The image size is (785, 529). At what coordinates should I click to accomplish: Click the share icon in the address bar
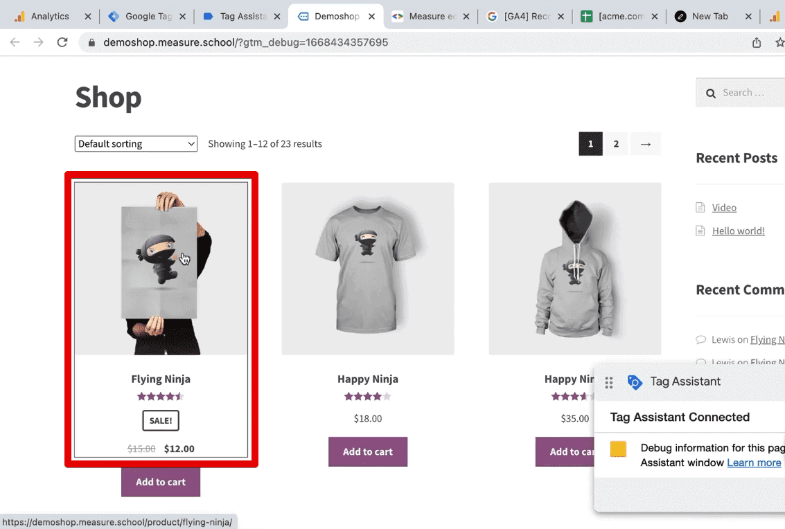pyautogui.click(x=757, y=42)
